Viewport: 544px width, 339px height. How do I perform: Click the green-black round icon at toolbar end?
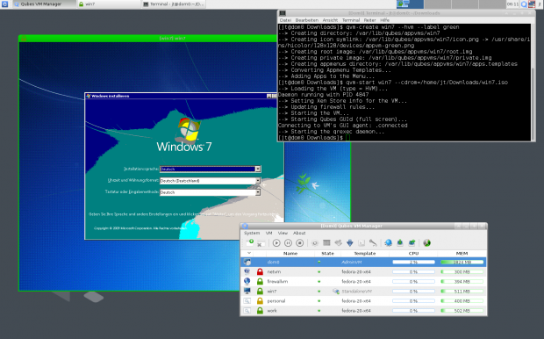427,242
